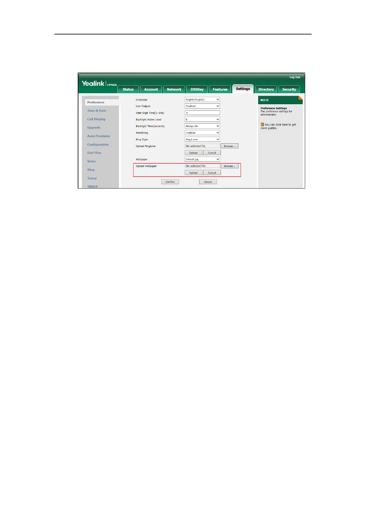Click the 'Upload Wallpaper' label

(146, 166)
